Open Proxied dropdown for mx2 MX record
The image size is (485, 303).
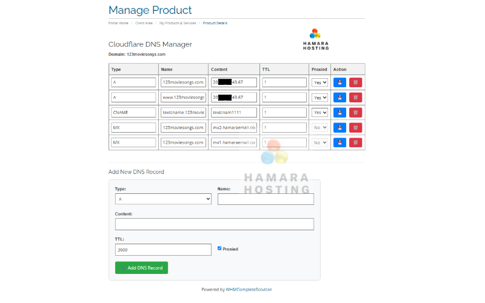[319, 127]
